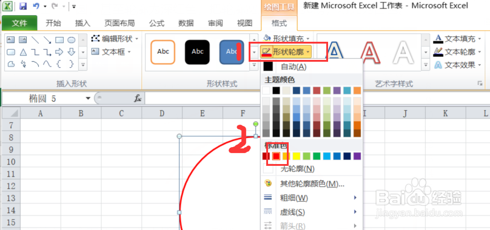This screenshot has width=490, height=230.
Task: Pick standard yellow color swatch
Action: click(297, 156)
